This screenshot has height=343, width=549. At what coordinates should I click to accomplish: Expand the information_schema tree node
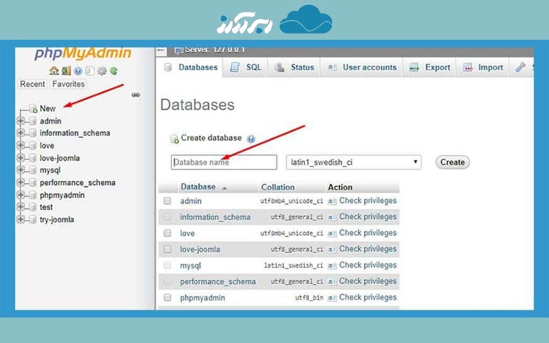coord(21,134)
